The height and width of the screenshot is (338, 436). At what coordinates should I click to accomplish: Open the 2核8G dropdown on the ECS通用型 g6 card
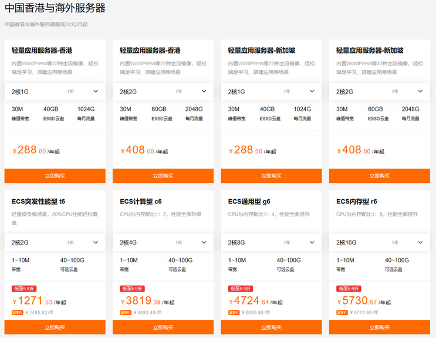(271, 242)
